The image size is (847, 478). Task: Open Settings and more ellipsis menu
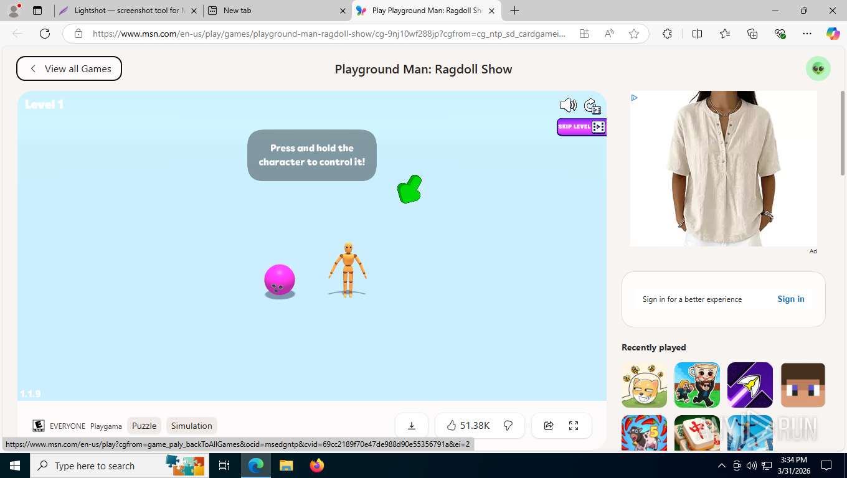pos(807,34)
